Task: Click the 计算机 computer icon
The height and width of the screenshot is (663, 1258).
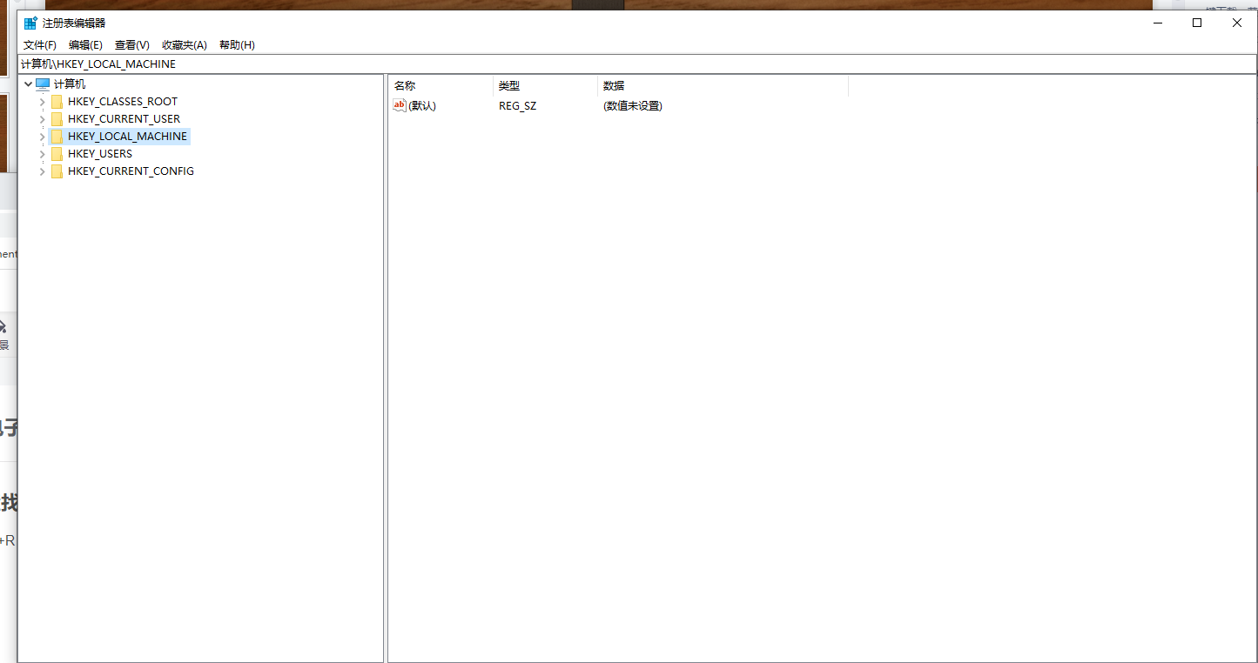Action: tap(43, 84)
